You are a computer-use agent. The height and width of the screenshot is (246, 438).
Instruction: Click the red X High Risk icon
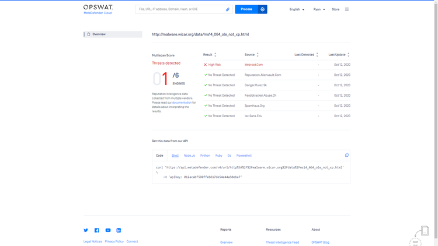click(x=206, y=65)
